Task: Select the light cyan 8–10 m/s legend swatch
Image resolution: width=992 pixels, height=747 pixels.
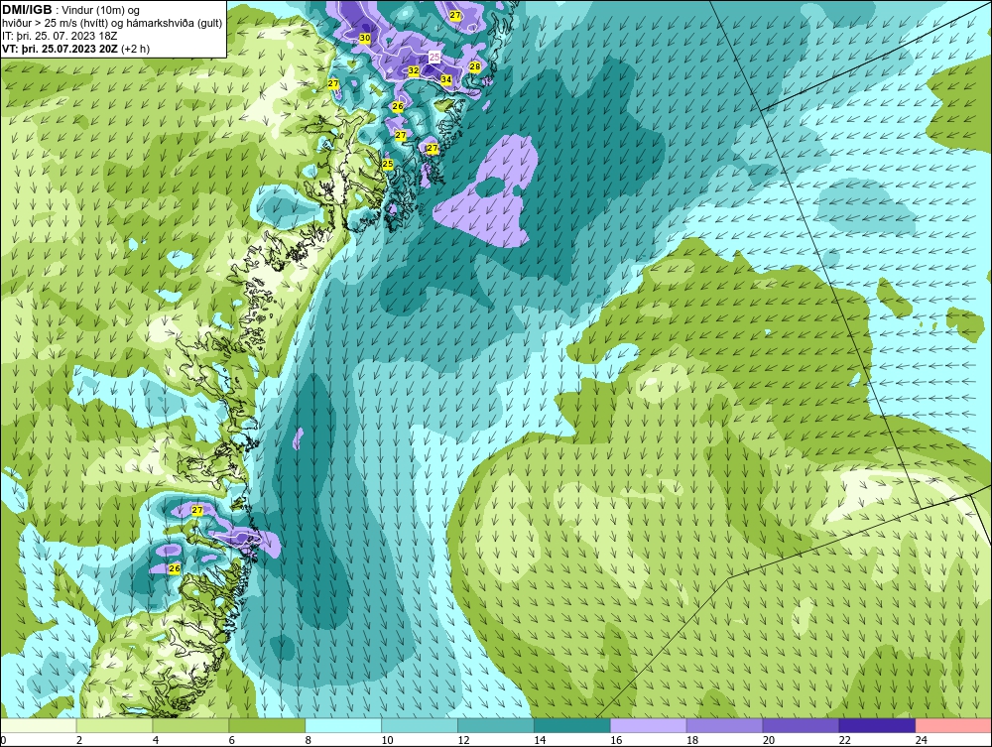Action: click(343, 725)
